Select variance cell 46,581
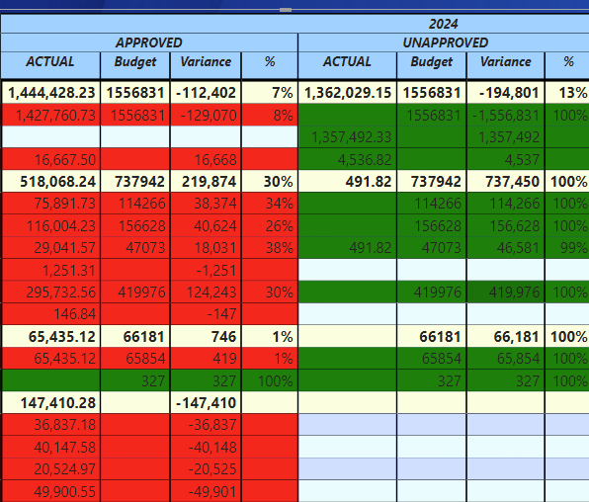The height and width of the screenshot is (502, 589). click(506, 248)
